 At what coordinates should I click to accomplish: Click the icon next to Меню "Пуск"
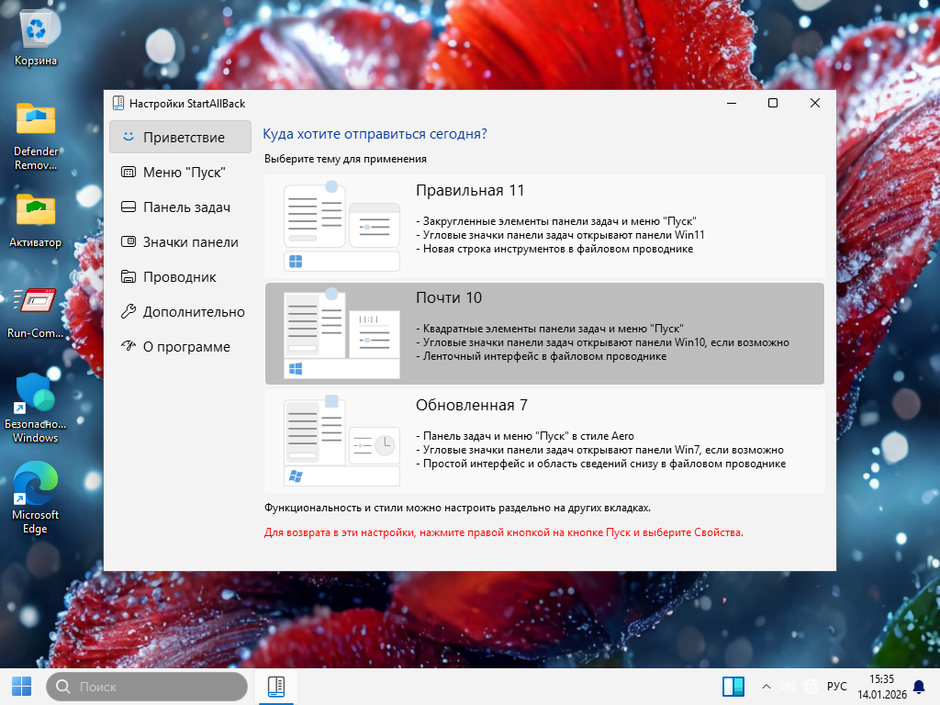click(x=129, y=172)
